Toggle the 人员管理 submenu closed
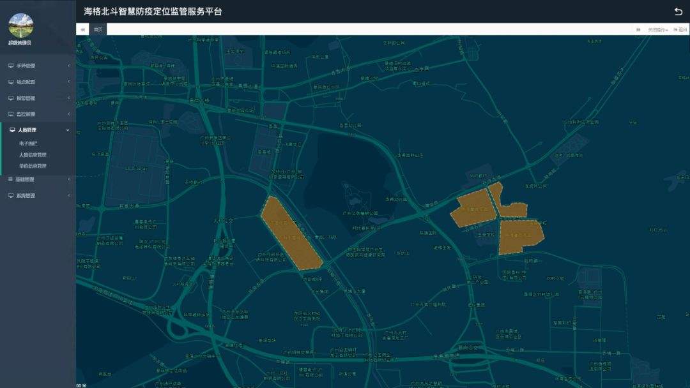Image resolution: width=690 pixels, height=388 pixels. 68,130
